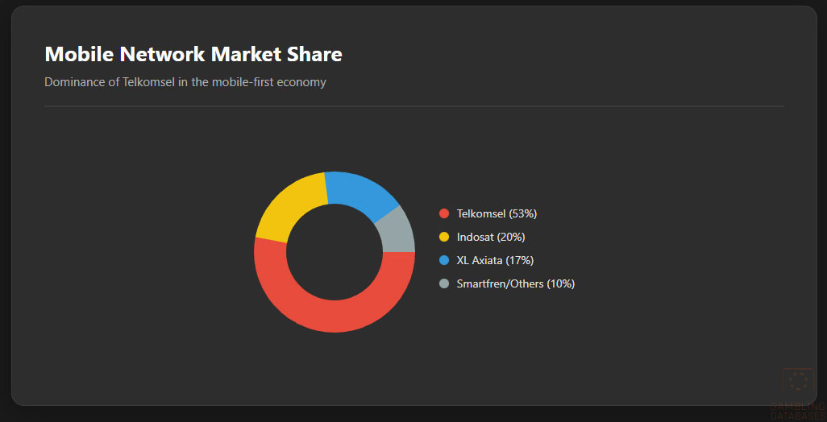Select the red Telkomsel donut segment
827x422 pixels.
[335, 312]
